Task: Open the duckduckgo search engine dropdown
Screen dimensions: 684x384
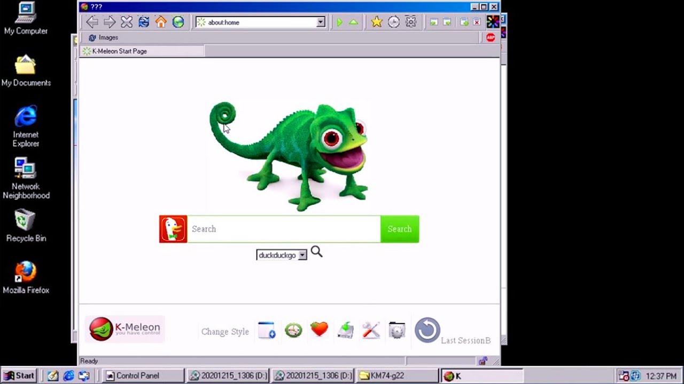Action: 282,255
